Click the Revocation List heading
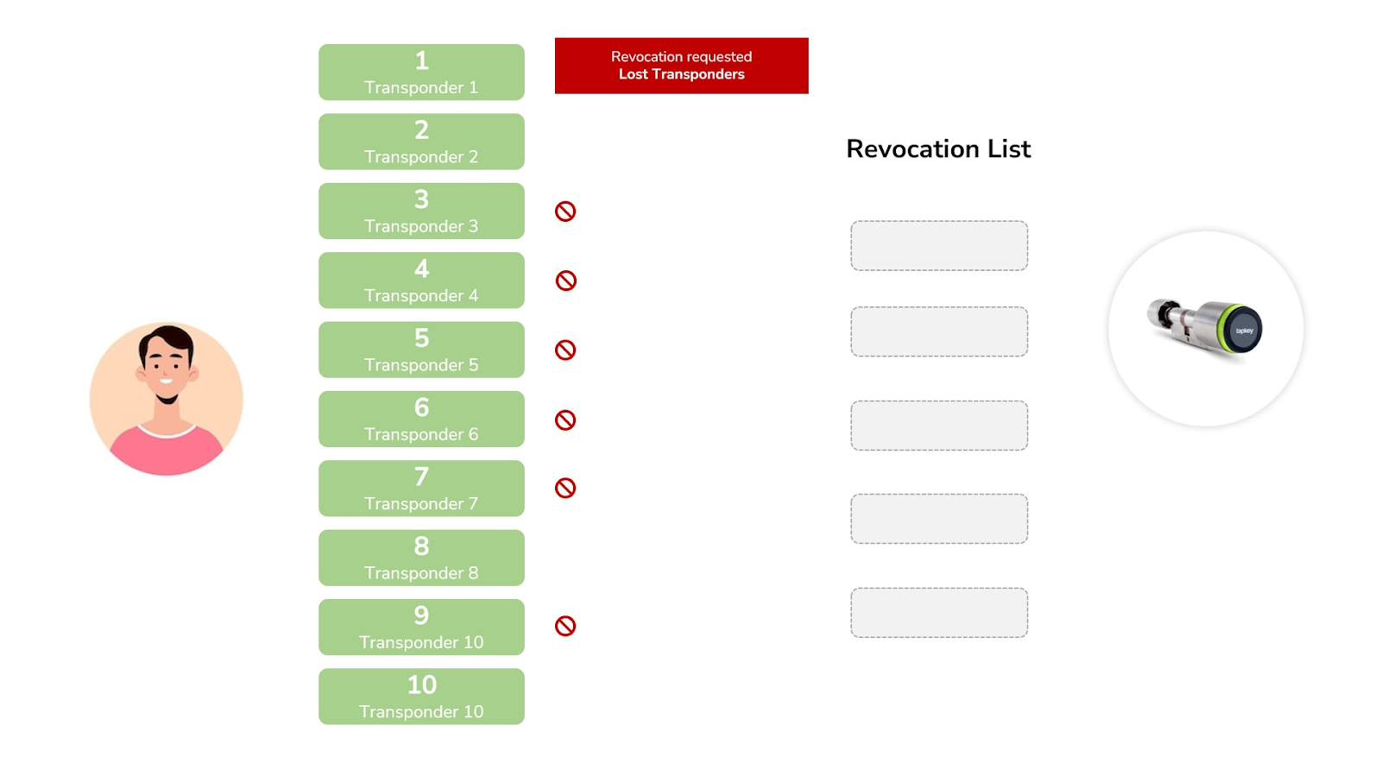The width and height of the screenshot is (1381, 776). [938, 148]
